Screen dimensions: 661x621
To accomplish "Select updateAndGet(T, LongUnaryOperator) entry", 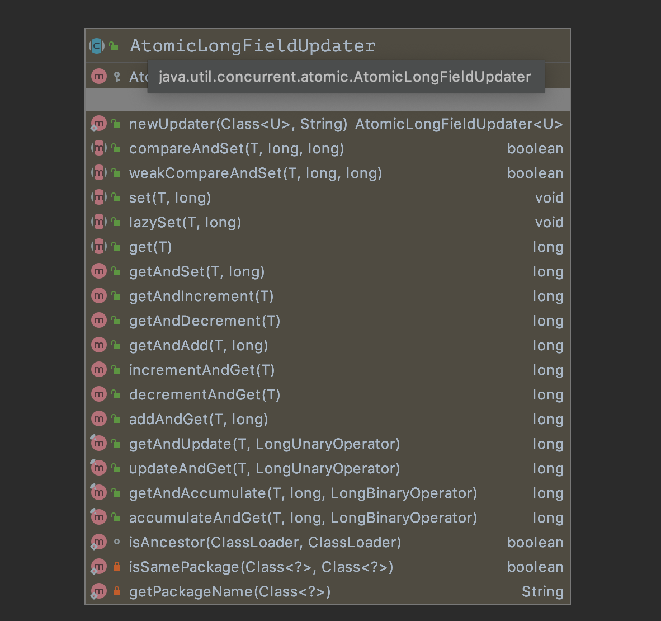I will [x=265, y=469].
